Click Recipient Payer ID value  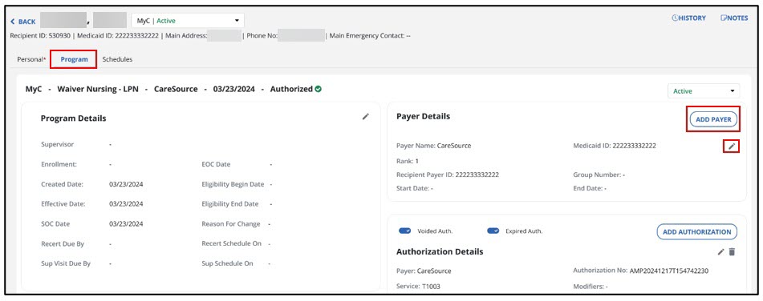point(477,175)
